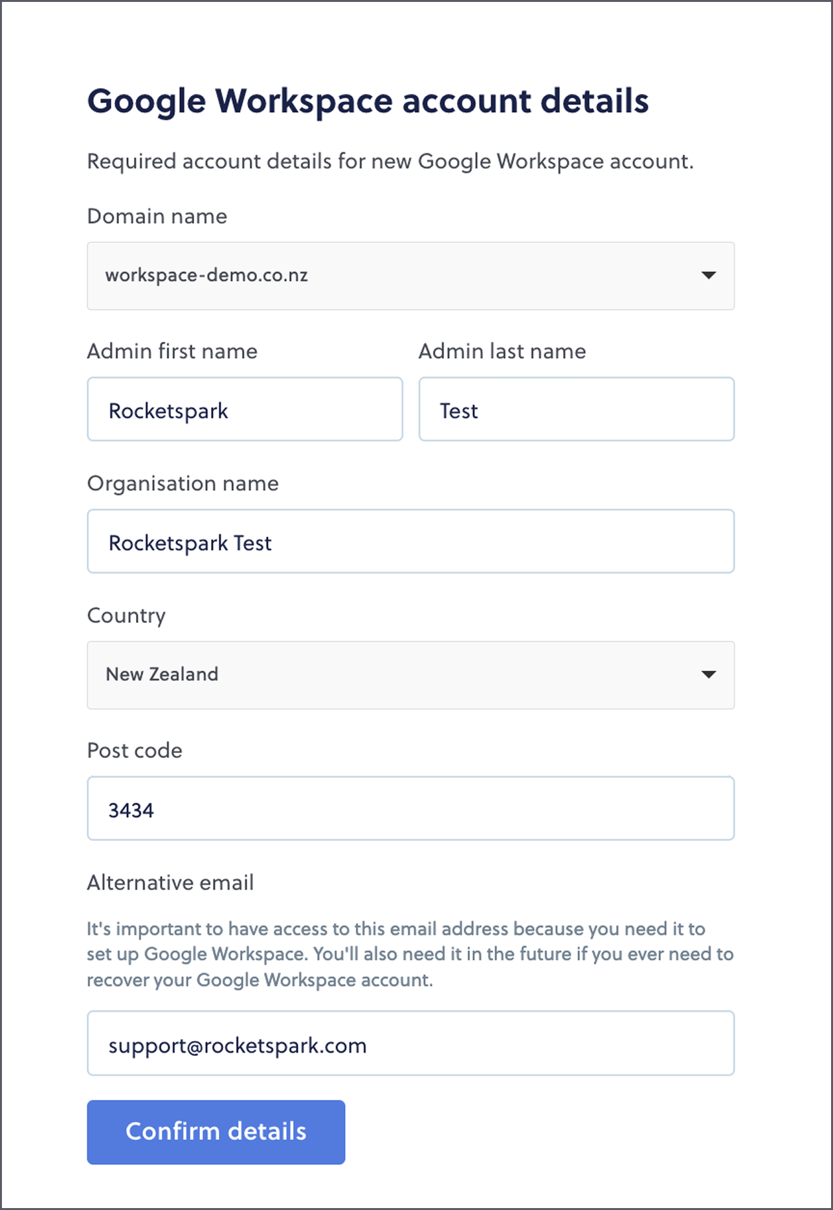Viewport: 833px width, 1210px height.
Task: Click into the Admin last name field
Action: click(x=576, y=410)
